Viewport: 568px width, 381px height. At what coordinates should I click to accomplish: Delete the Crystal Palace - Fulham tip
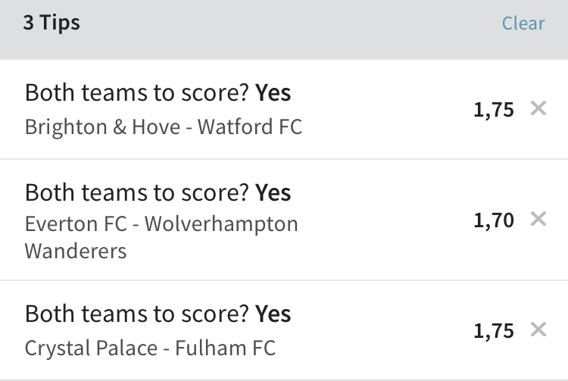coord(538,330)
